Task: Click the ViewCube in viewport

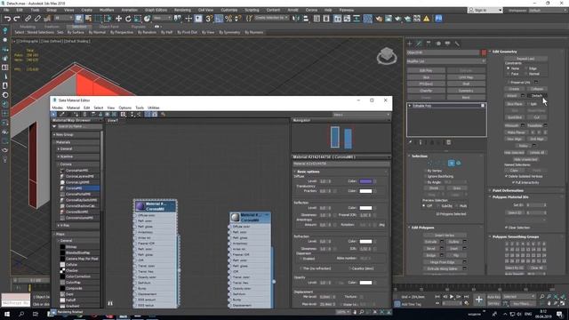Action: pos(387,56)
